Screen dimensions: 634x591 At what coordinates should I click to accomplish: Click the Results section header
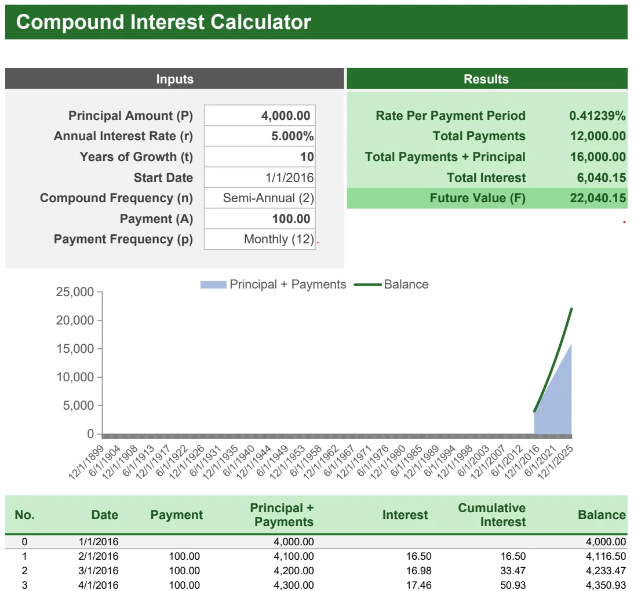point(487,79)
